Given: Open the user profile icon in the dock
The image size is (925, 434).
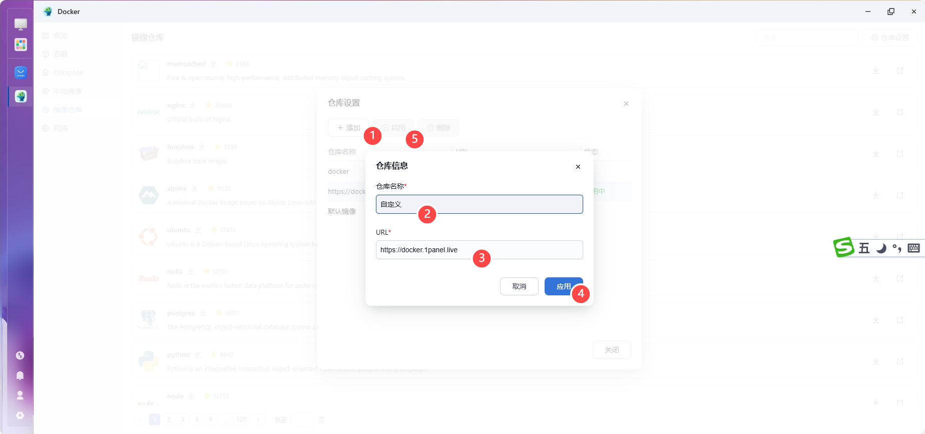Looking at the screenshot, I should 20,395.
